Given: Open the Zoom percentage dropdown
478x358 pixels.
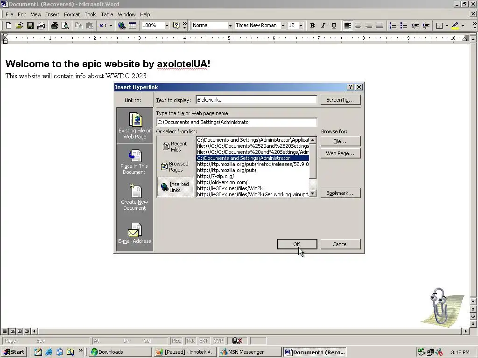Looking at the screenshot, I should click(x=167, y=26).
